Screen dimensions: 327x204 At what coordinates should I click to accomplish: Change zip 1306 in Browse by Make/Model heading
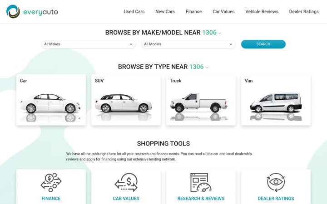click(x=212, y=33)
